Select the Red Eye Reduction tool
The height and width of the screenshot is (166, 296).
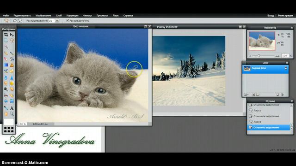coord(6,95)
